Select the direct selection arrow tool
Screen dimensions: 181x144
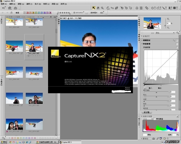click(x=94, y=8)
